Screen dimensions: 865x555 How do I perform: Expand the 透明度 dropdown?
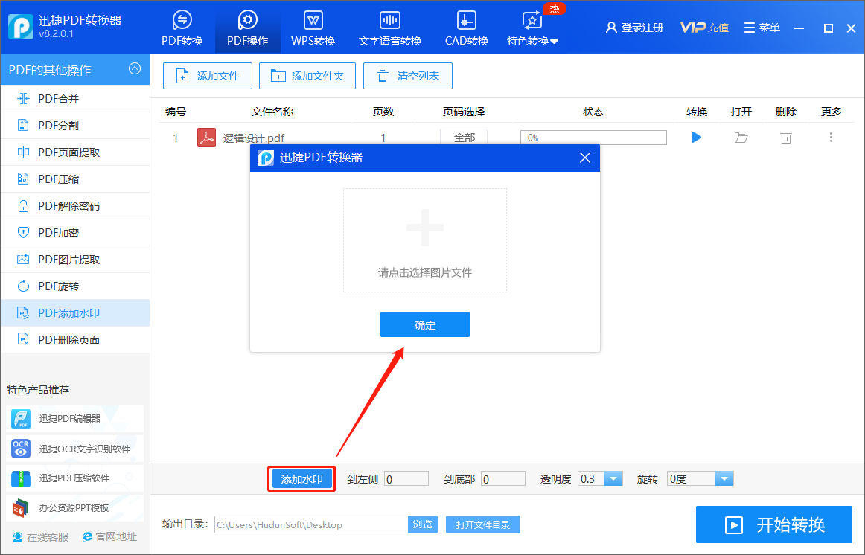[613, 478]
